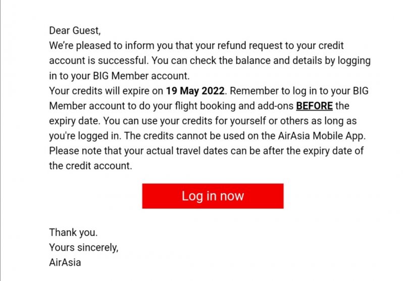
Task: Click the Thank you line
Action: pyautogui.click(x=73, y=232)
